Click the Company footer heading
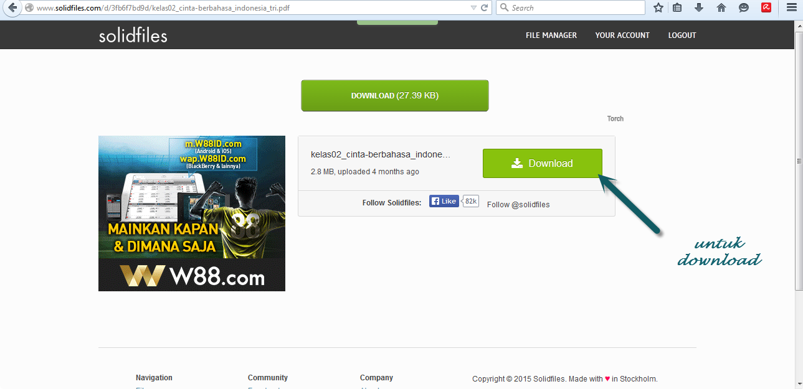The height and width of the screenshot is (389, 803). tap(376, 378)
